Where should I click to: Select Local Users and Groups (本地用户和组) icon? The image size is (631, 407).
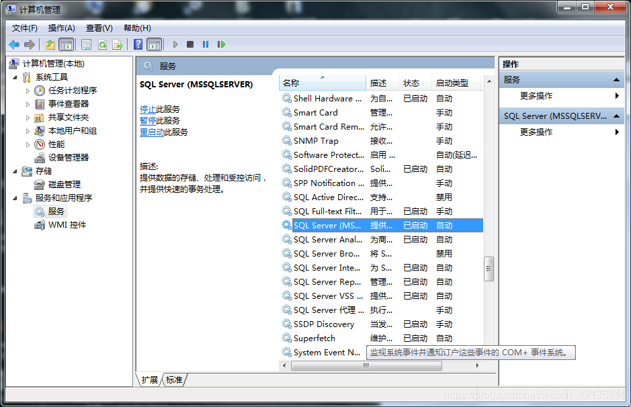click(x=40, y=131)
